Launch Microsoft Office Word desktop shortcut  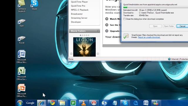click(x=22, y=57)
